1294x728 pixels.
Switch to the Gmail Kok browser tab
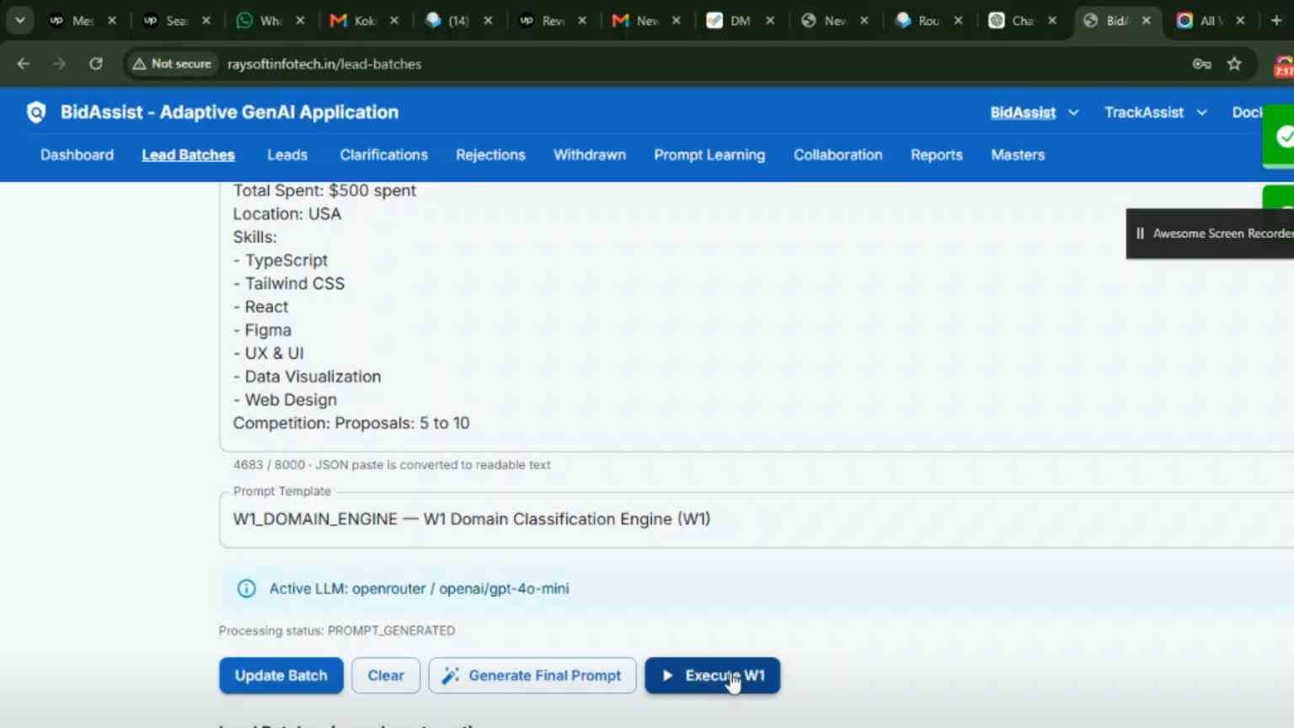(x=354, y=20)
